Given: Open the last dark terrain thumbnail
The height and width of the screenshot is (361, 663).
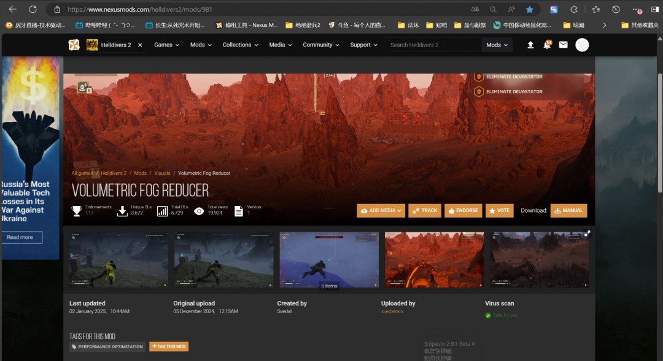Looking at the screenshot, I should pos(539,260).
